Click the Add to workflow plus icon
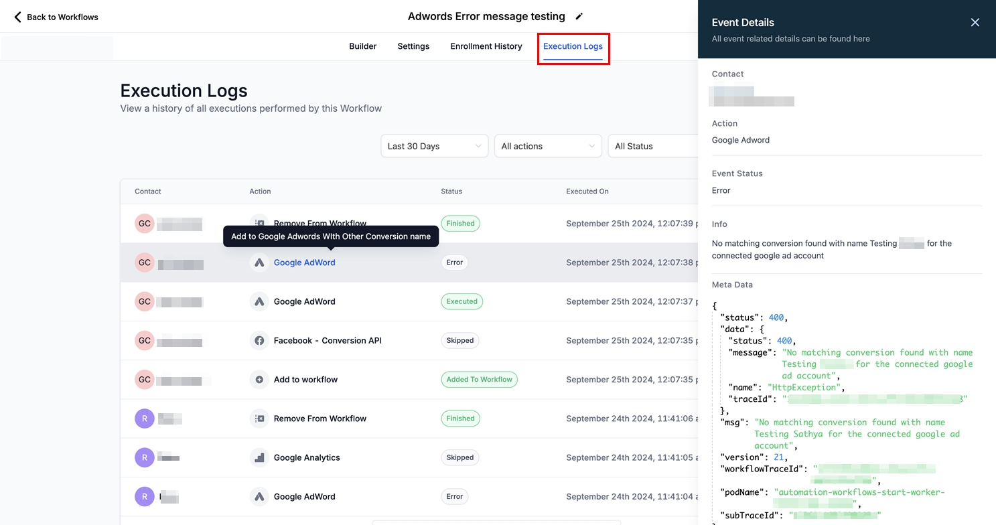This screenshot has height=525, width=996. [259, 380]
